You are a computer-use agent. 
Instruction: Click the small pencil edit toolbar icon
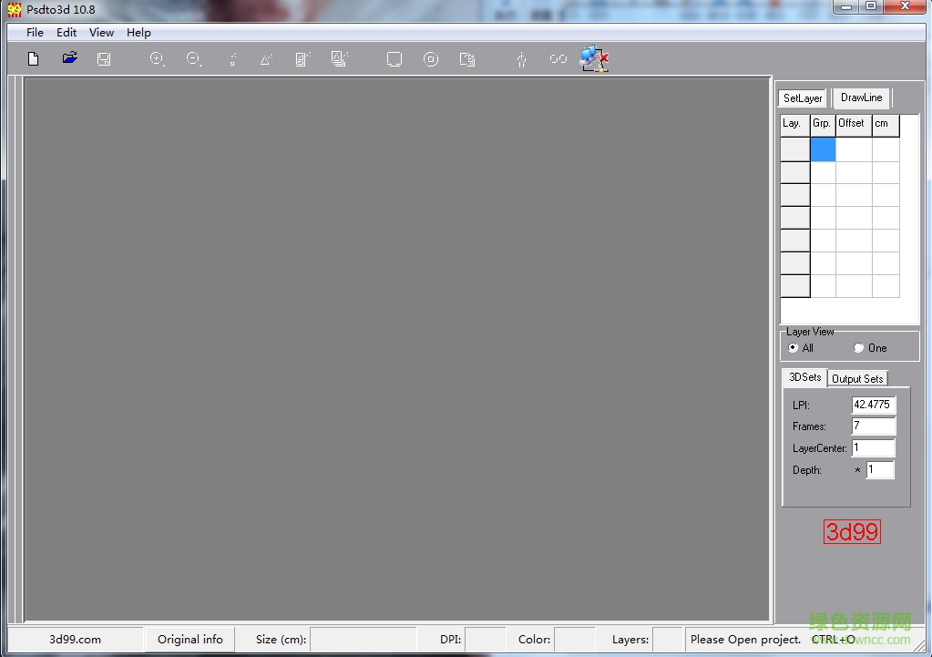(233, 59)
